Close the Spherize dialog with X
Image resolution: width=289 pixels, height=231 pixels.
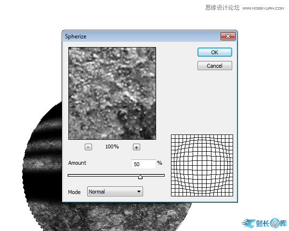(x=227, y=36)
